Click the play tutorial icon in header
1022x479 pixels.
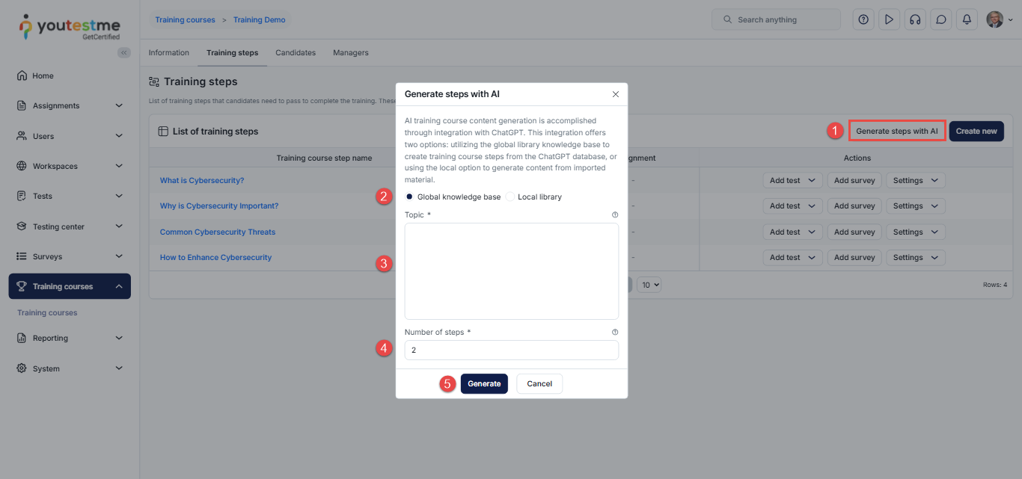[x=889, y=20]
